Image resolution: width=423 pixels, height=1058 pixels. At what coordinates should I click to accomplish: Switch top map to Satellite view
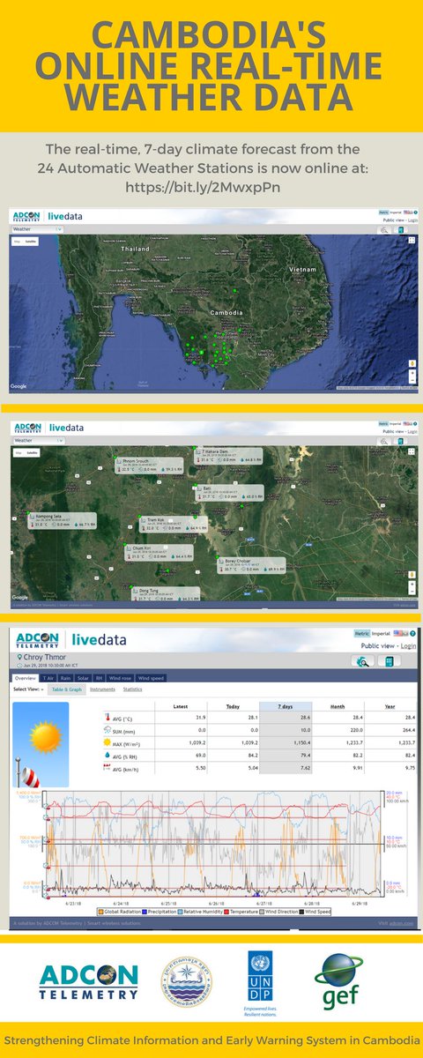pyautogui.click(x=30, y=240)
